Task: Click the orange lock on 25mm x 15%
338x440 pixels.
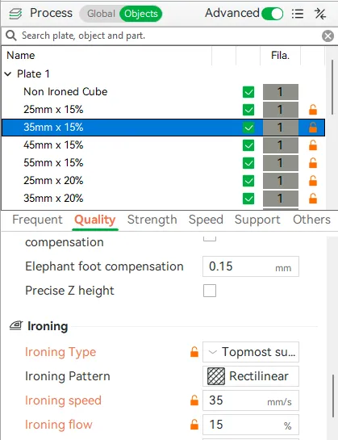Action: tap(313, 110)
